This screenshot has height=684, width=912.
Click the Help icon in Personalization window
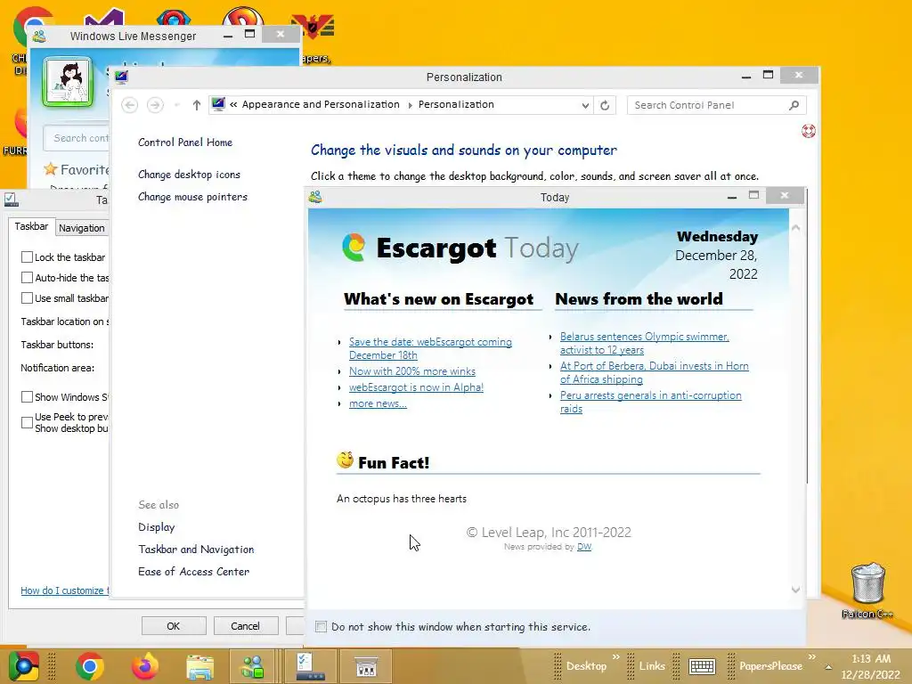808,131
